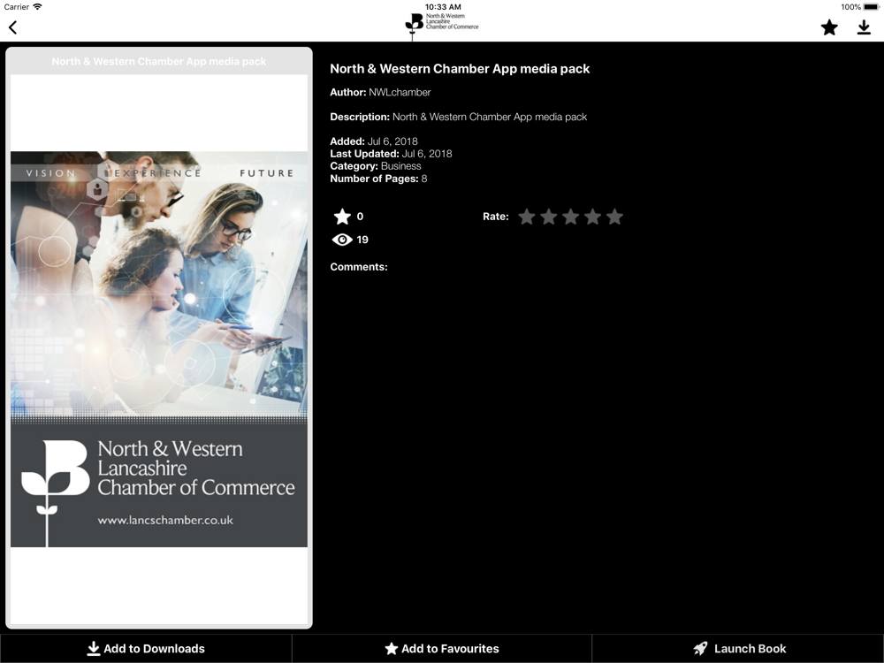Go back using the top-left arrow
This screenshot has height=663, width=884.
pos(12,27)
